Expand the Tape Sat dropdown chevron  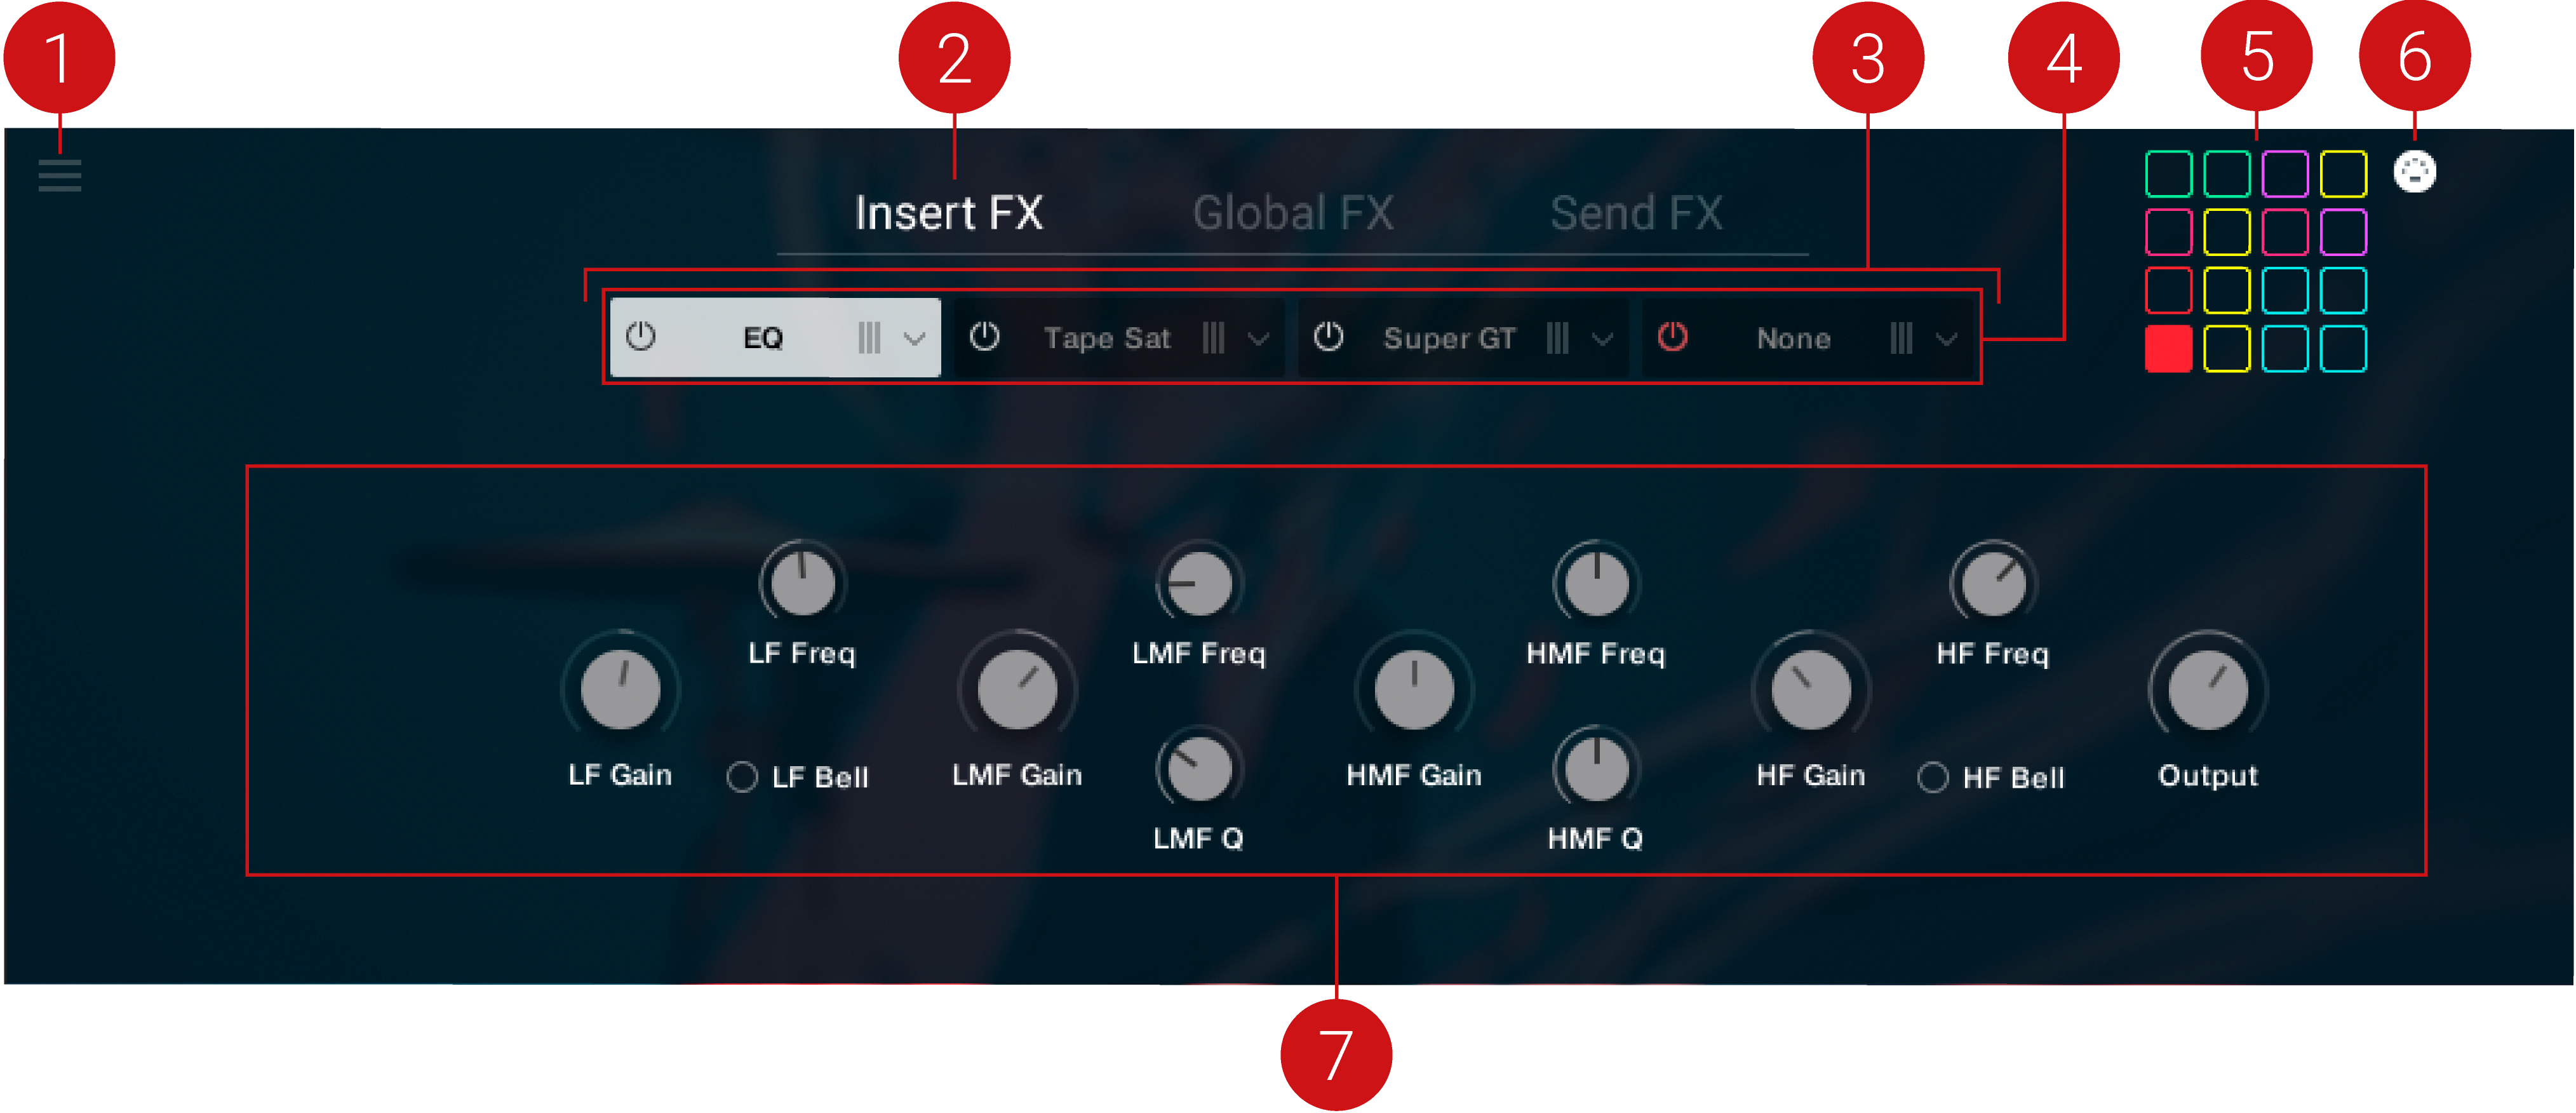1258,339
